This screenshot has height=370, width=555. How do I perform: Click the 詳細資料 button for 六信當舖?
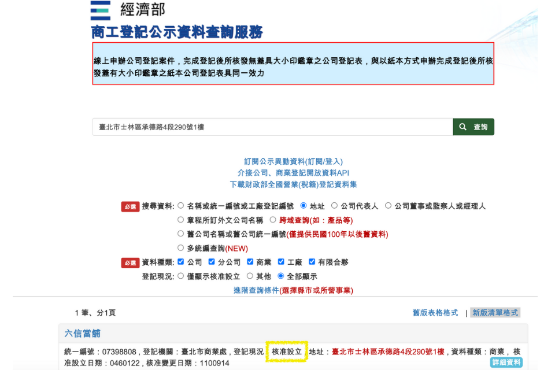click(506, 362)
